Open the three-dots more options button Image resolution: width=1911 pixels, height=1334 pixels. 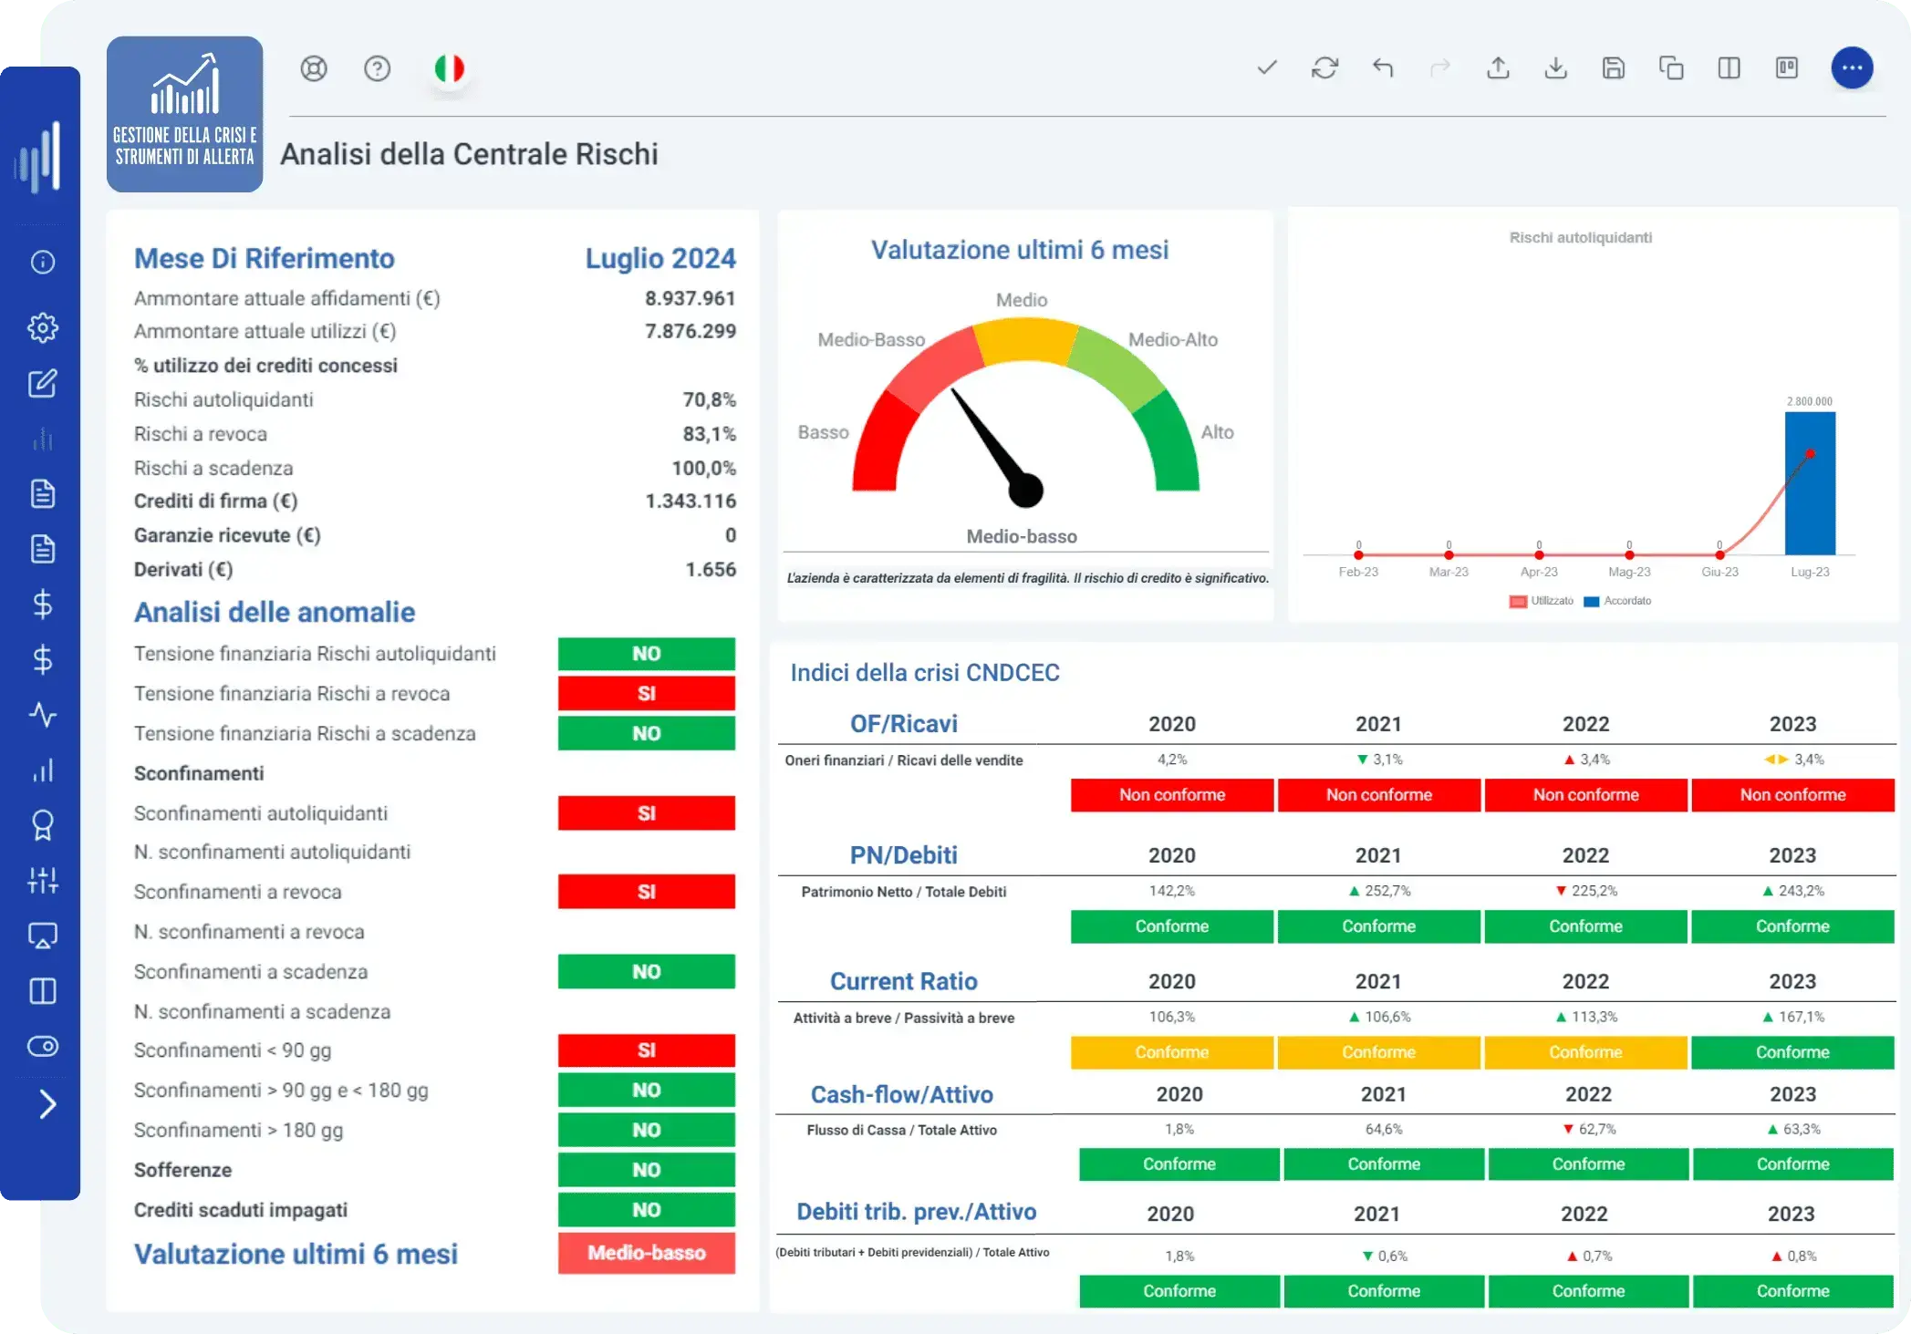click(1853, 67)
